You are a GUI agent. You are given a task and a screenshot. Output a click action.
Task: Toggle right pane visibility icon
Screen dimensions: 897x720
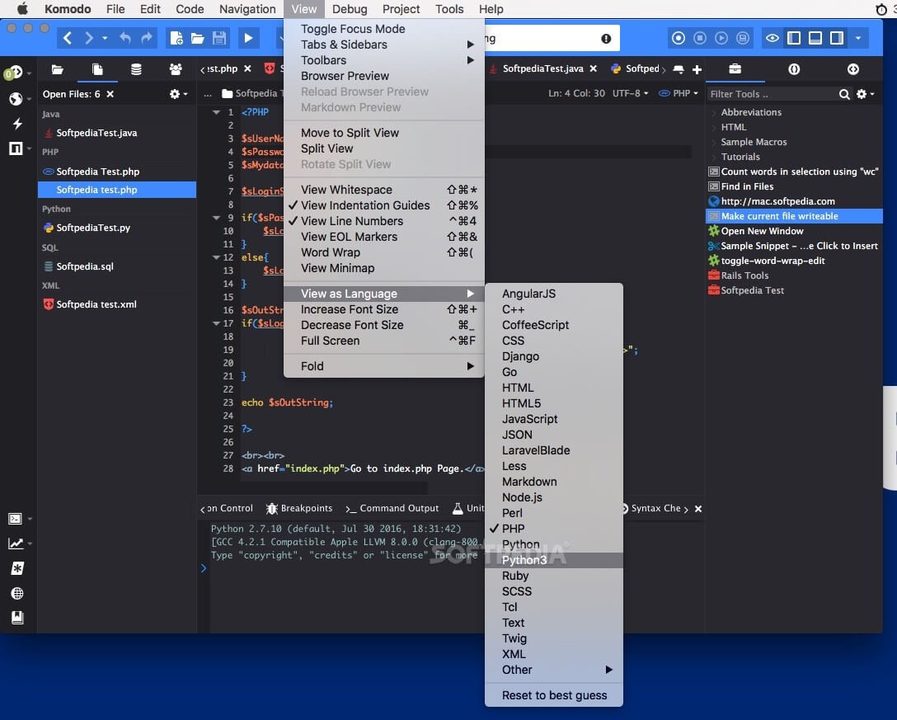(x=836, y=38)
